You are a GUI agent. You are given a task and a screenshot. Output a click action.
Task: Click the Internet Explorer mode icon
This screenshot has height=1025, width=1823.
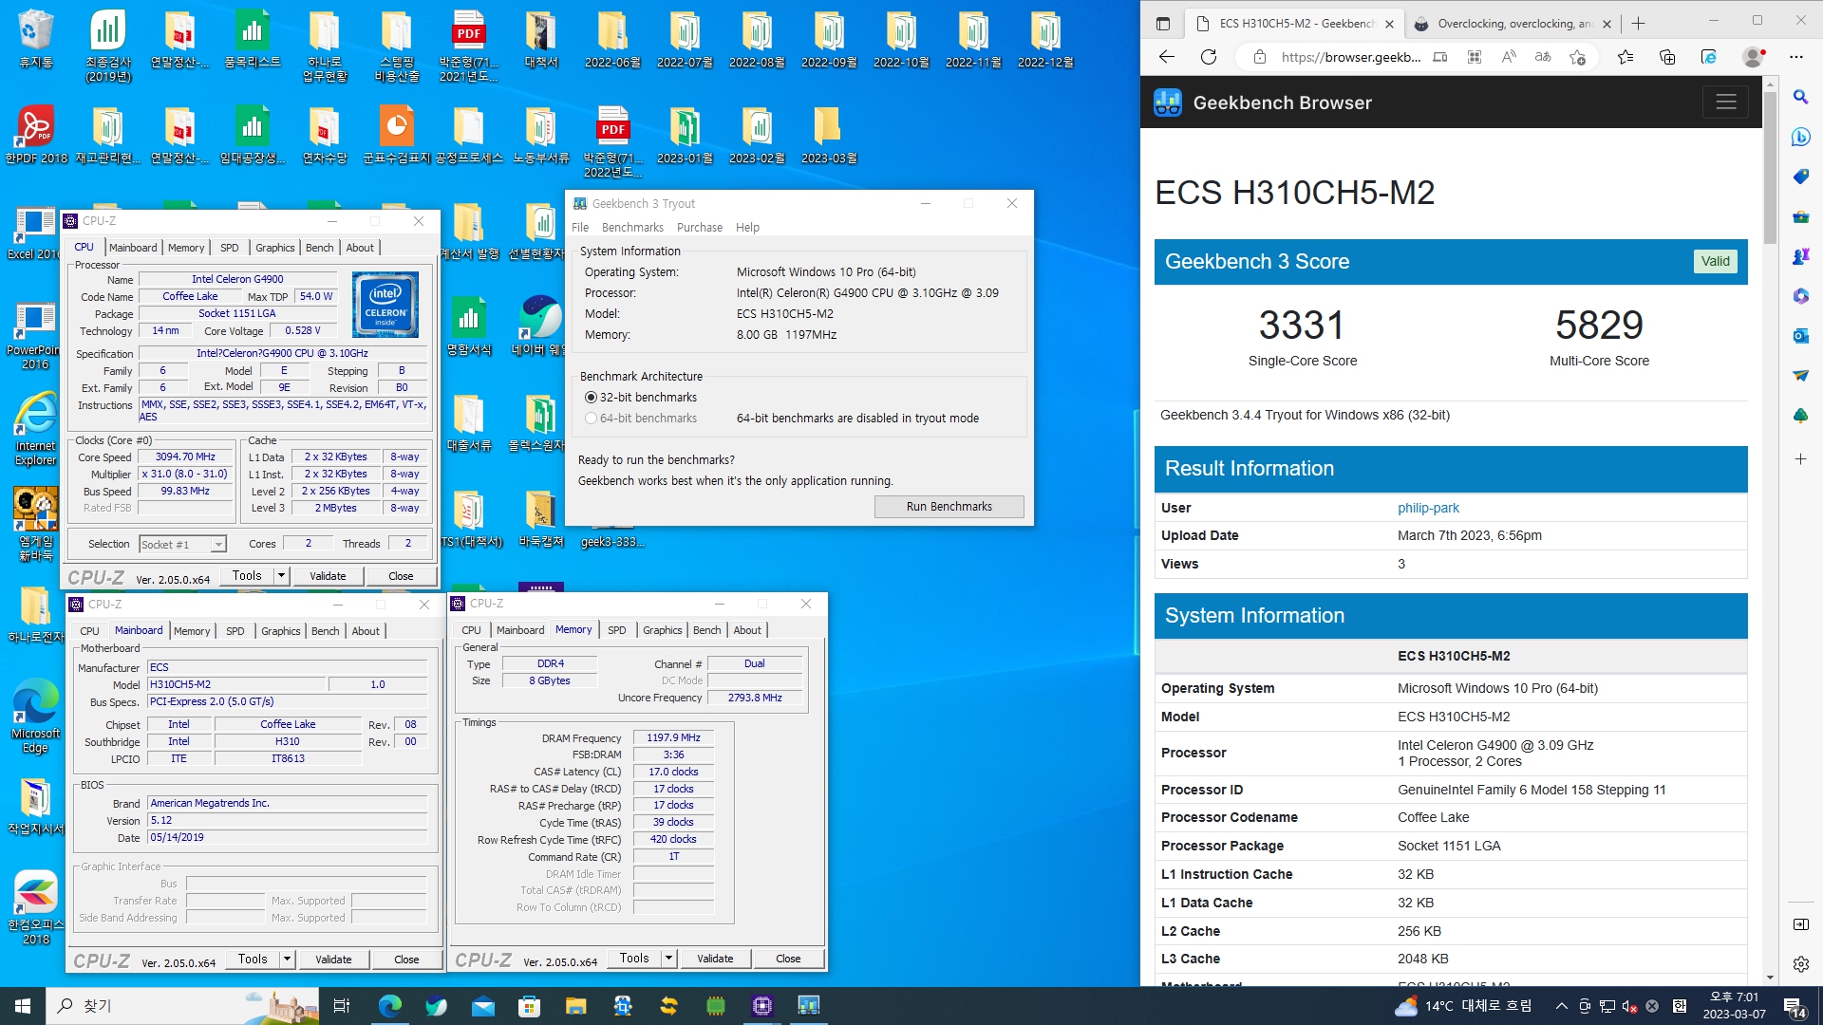click(x=1709, y=57)
